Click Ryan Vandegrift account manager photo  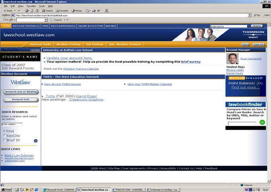point(232,58)
